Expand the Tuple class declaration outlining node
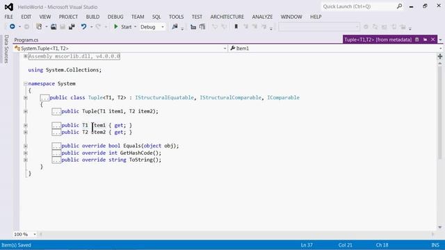This screenshot has height=250, width=445. tap(26, 97)
